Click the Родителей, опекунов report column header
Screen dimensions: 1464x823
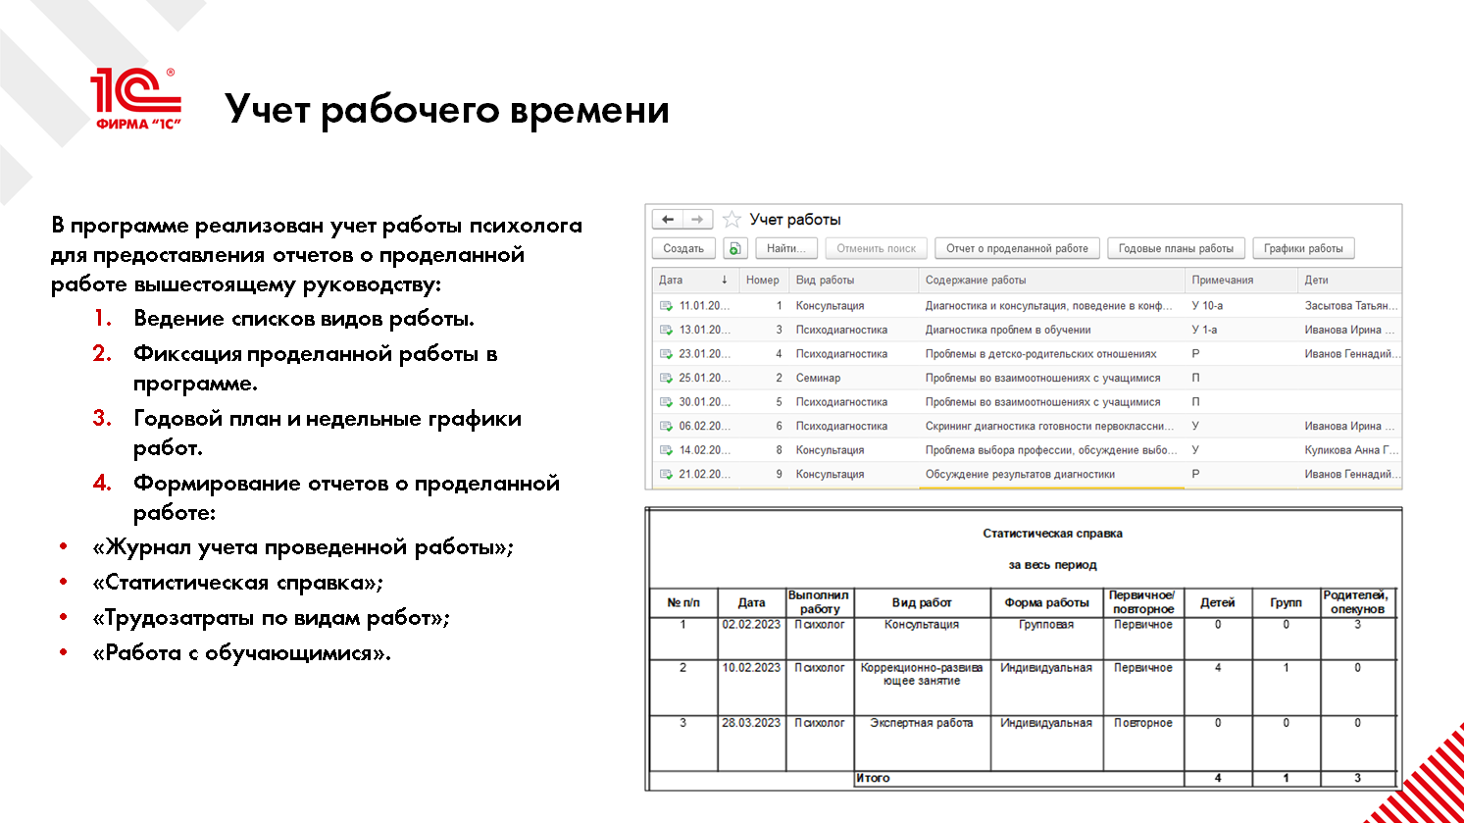tap(1357, 602)
